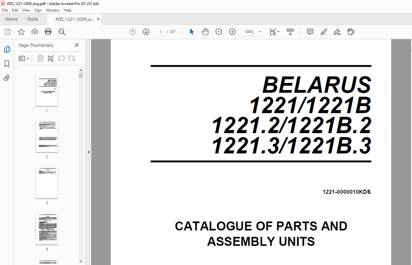412x265 pixels.
Task: Select the Highlight text tool
Action: pos(323,32)
